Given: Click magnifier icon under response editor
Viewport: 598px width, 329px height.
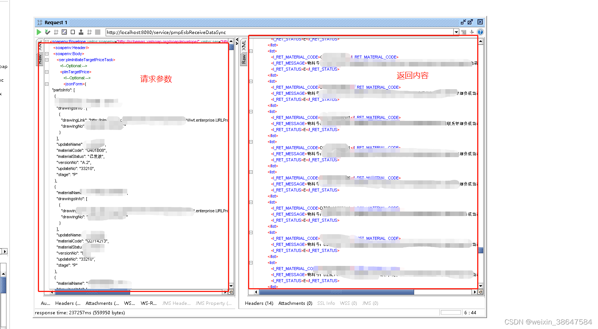Looking at the screenshot, I should click(x=481, y=292).
